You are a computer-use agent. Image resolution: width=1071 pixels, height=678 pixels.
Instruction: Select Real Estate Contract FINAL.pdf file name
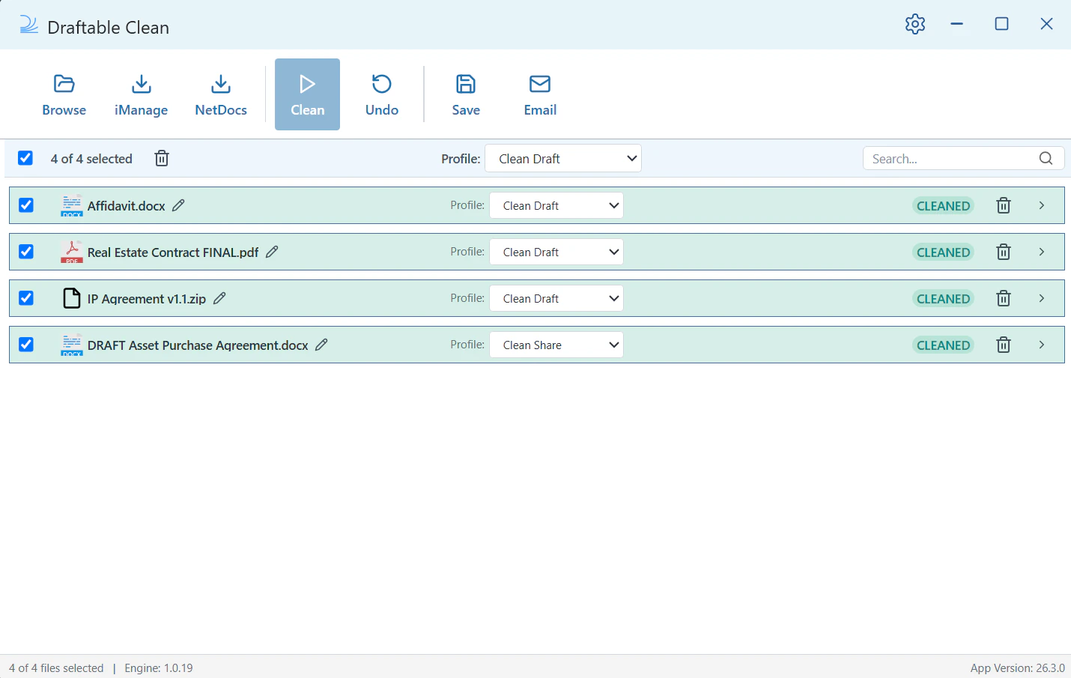pyautogui.click(x=173, y=252)
